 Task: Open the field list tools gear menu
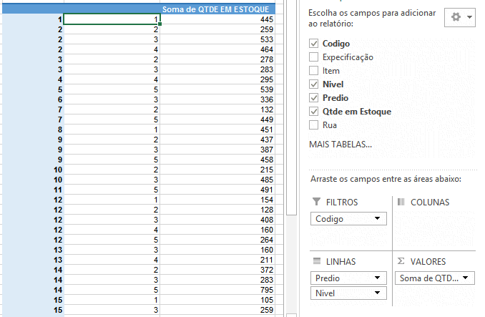459,17
